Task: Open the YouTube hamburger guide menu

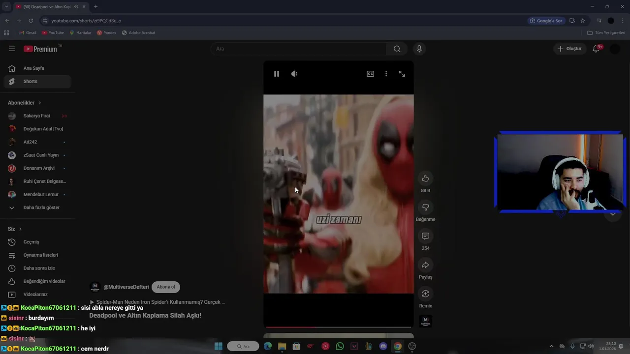Action: point(12,49)
